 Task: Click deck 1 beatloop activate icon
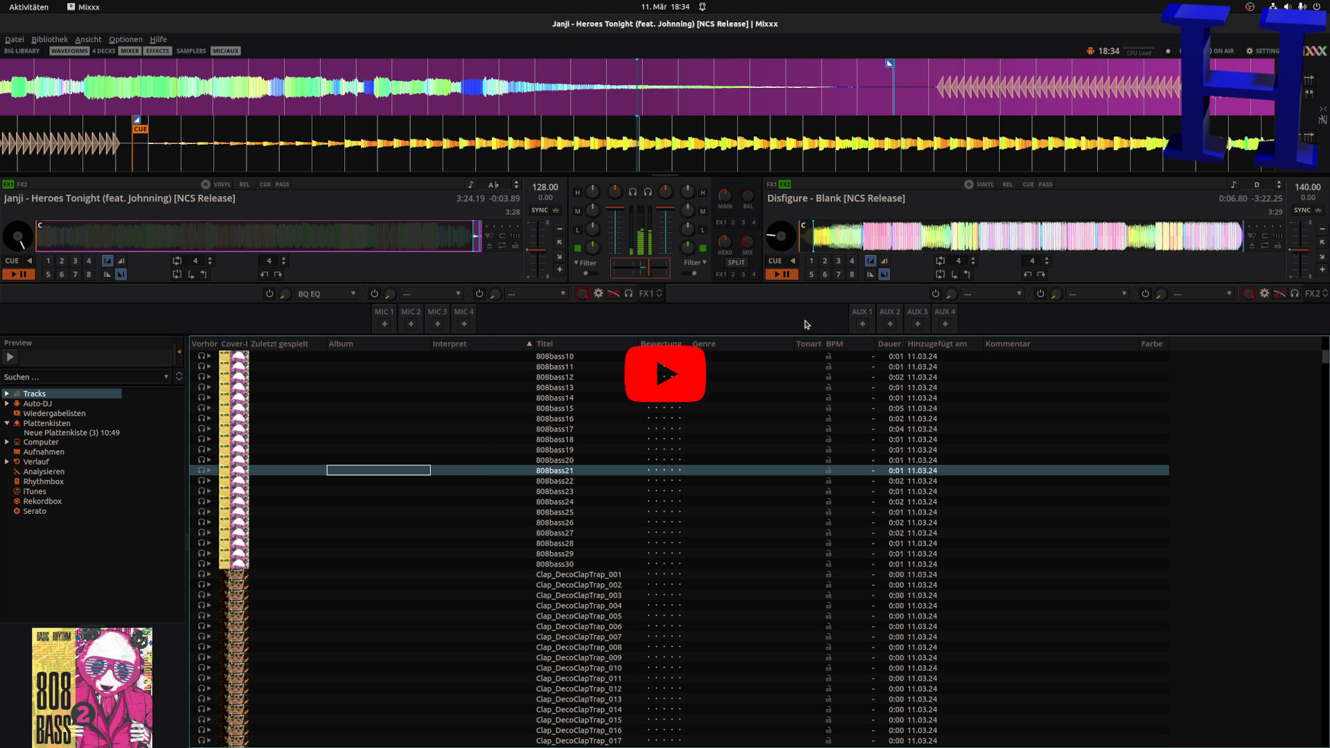pyautogui.click(x=177, y=261)
